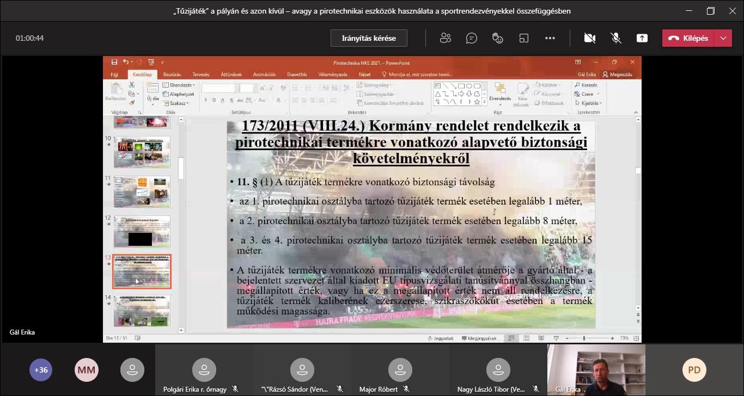744x396 pixels.
Task: Open breakout rooms icon
Action: (x=524, y=38)
